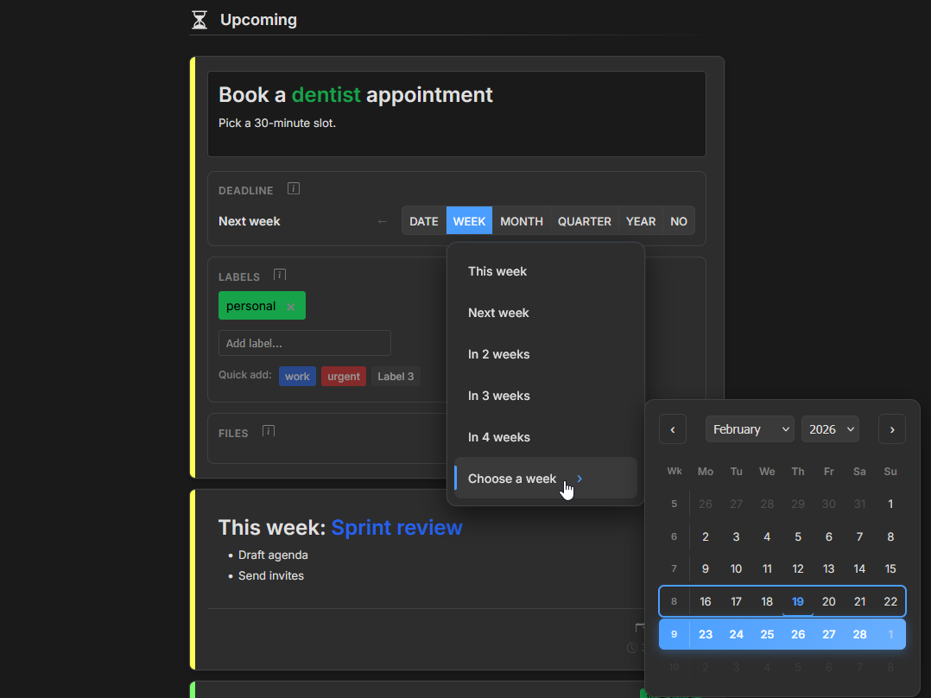This screenshot has width=931, height=698.
Task: Click the Draft agenda bullet
Action: [273, 555]
